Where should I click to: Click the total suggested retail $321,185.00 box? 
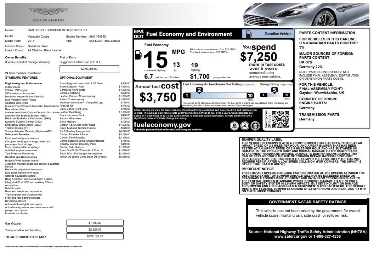(95, 236)
